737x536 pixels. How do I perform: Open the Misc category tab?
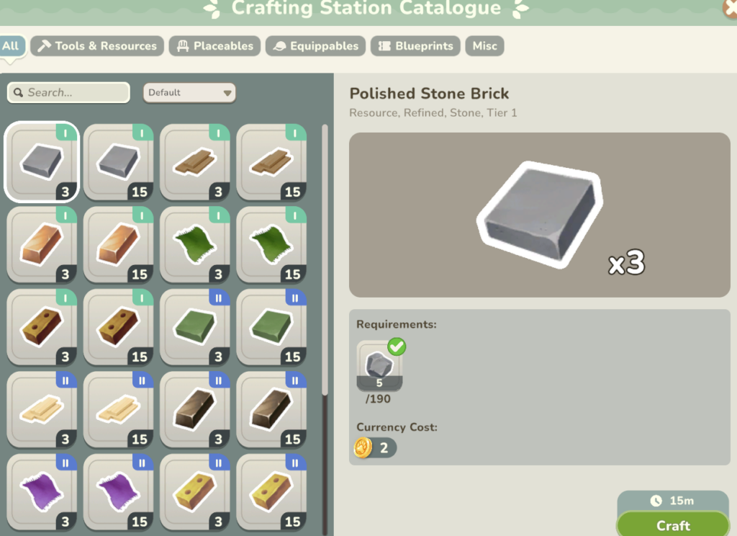pyautogui.click(x=484, y=46)
